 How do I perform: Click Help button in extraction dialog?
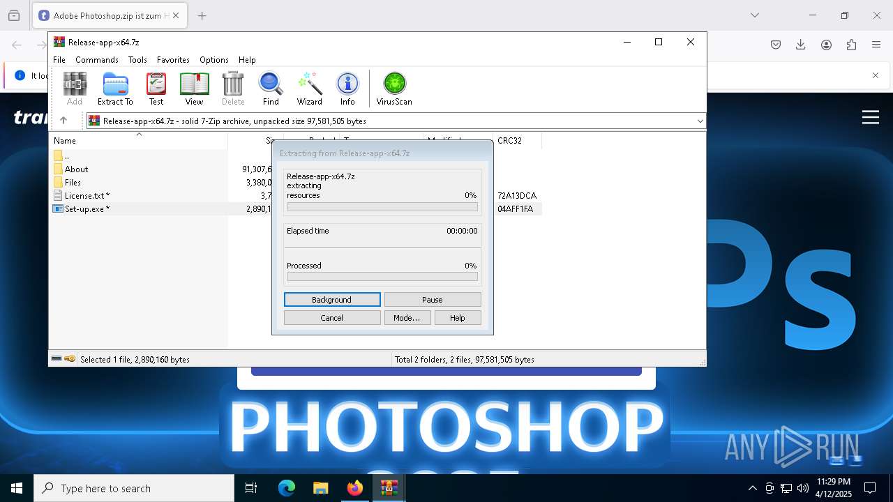point(458,318)
